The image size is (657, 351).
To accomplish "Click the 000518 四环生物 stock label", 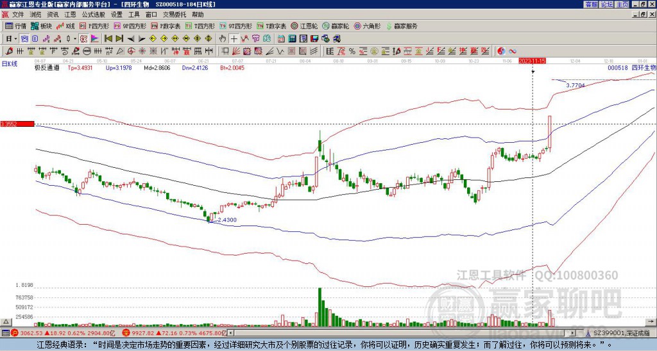I will (632, 67).
